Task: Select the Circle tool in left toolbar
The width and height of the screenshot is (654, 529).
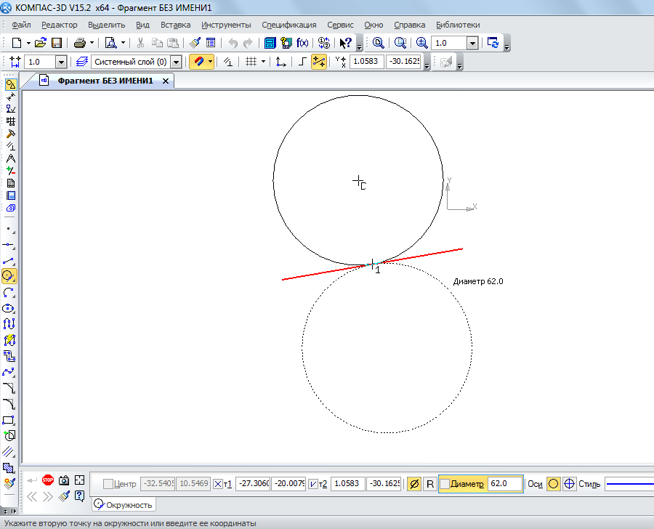Action: pyautogui.click(x=9, y=276)
